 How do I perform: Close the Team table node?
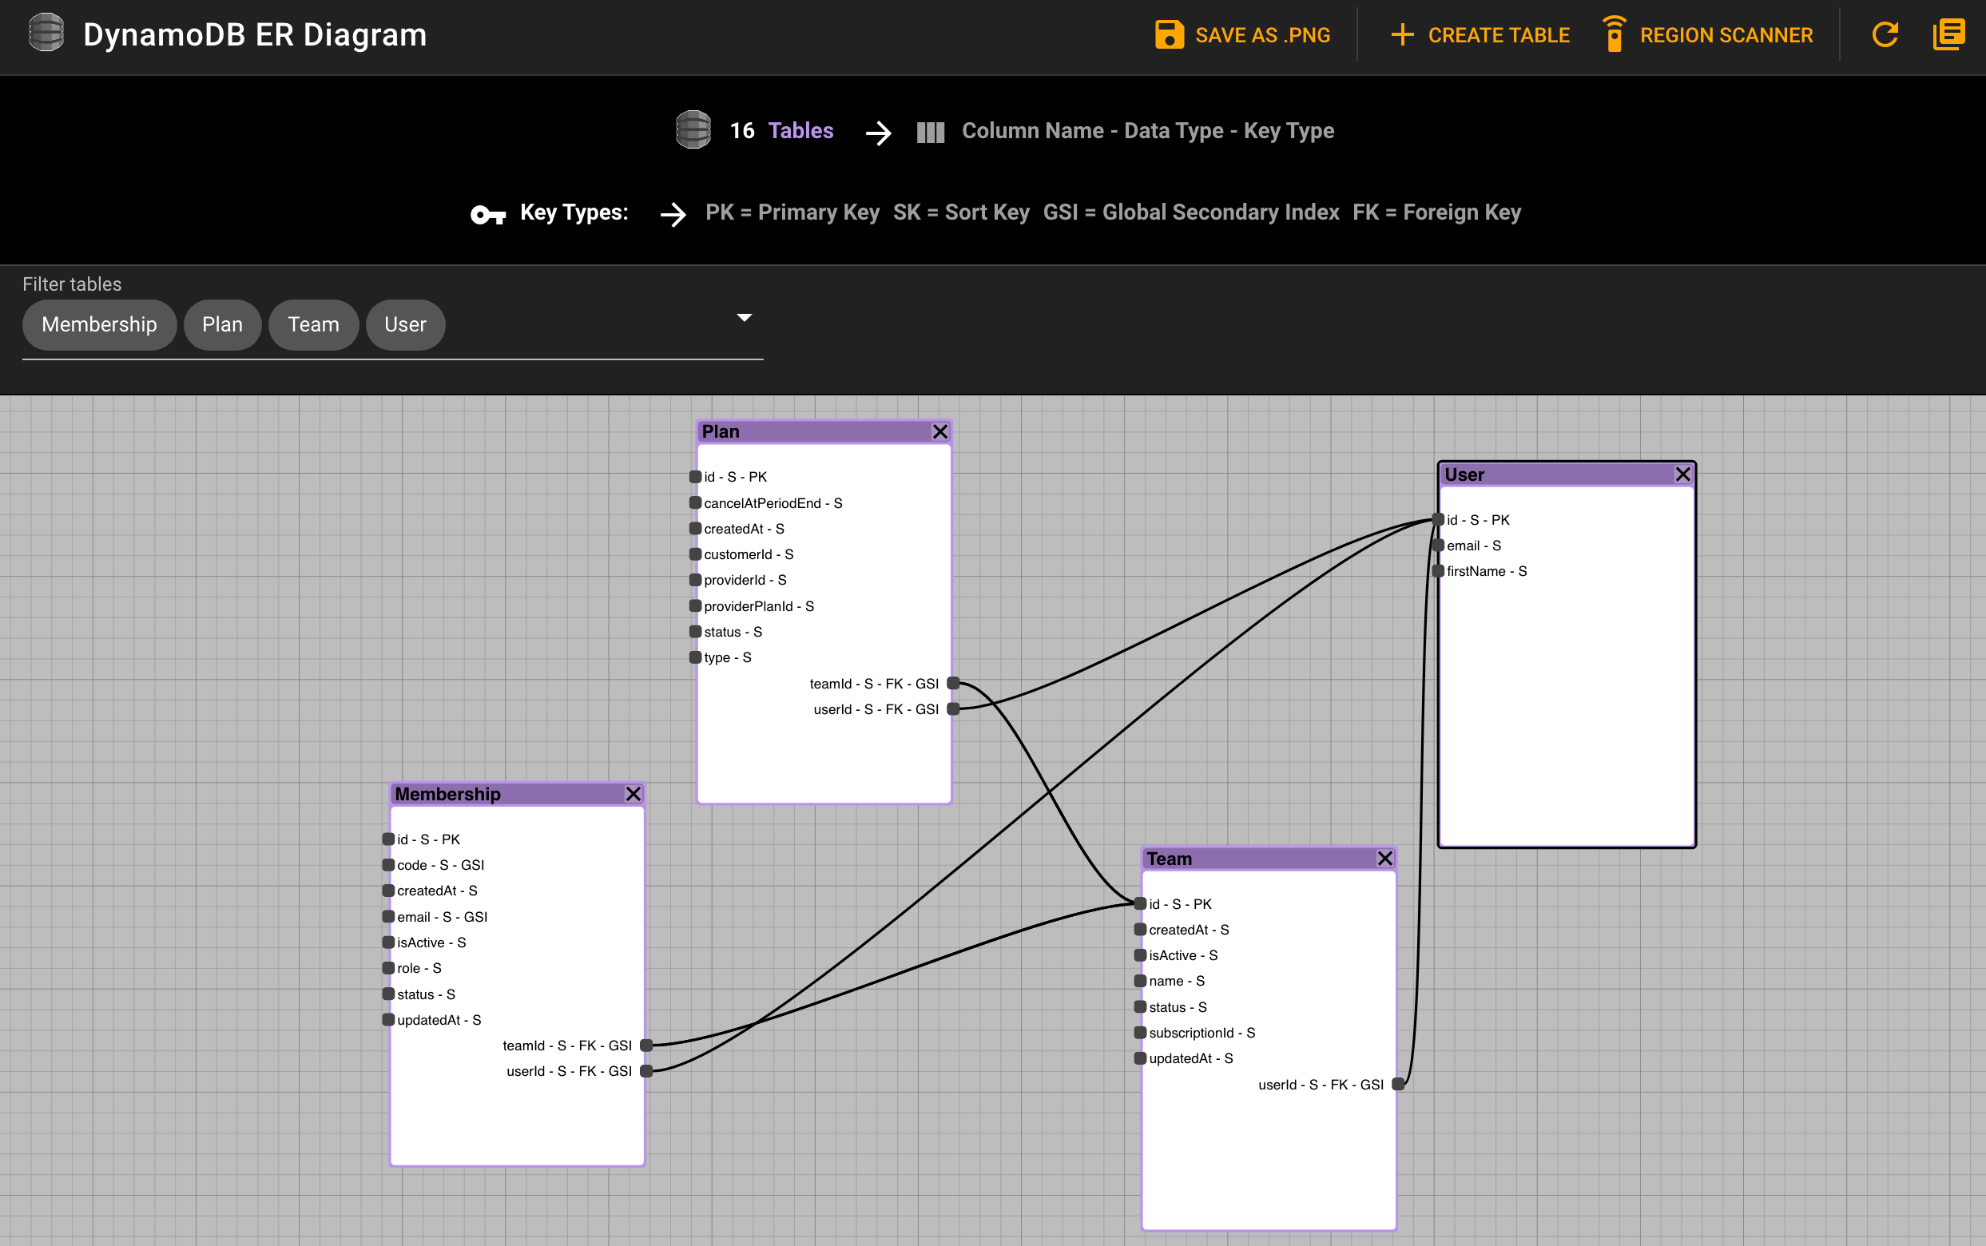tap(1385, 859)
